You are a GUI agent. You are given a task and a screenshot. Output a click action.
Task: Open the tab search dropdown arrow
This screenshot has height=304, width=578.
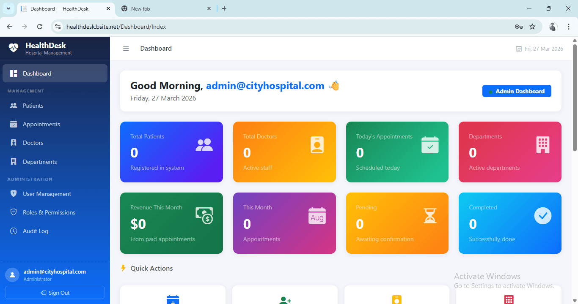(8, 8)
